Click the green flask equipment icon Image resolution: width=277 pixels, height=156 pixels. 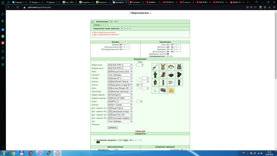[155, 82]
